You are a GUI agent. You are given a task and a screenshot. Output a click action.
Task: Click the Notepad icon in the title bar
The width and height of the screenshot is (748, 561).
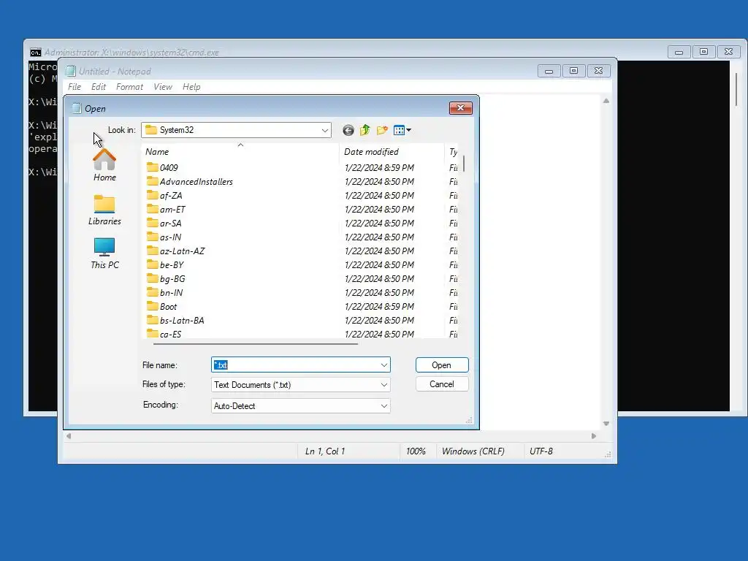point(71,71)
